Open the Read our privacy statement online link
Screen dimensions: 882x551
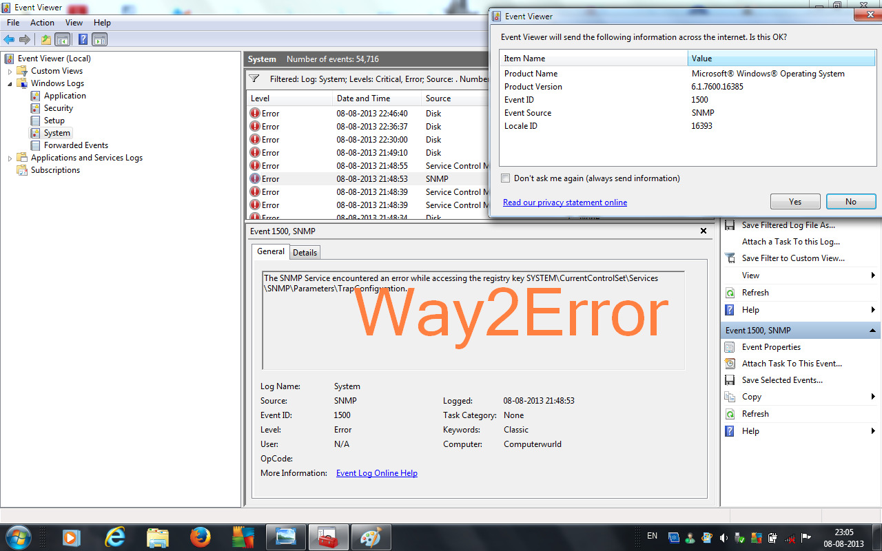tap(564, 202)
